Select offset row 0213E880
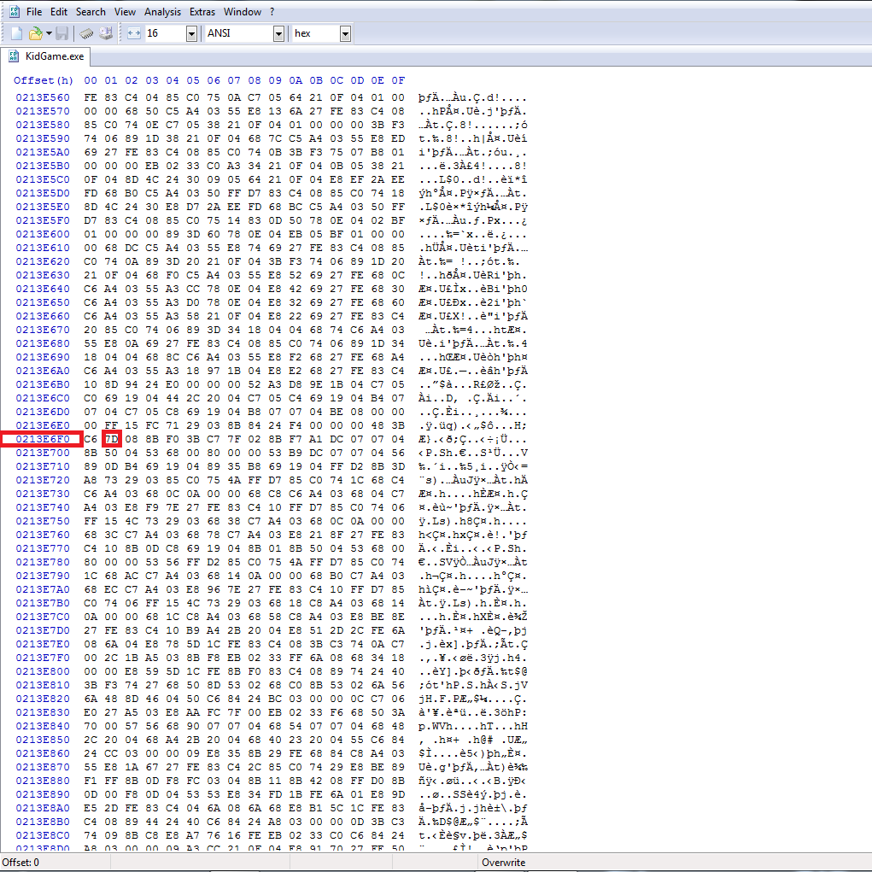The height and width of the screenshot is (872, 872). coord(43,781)
